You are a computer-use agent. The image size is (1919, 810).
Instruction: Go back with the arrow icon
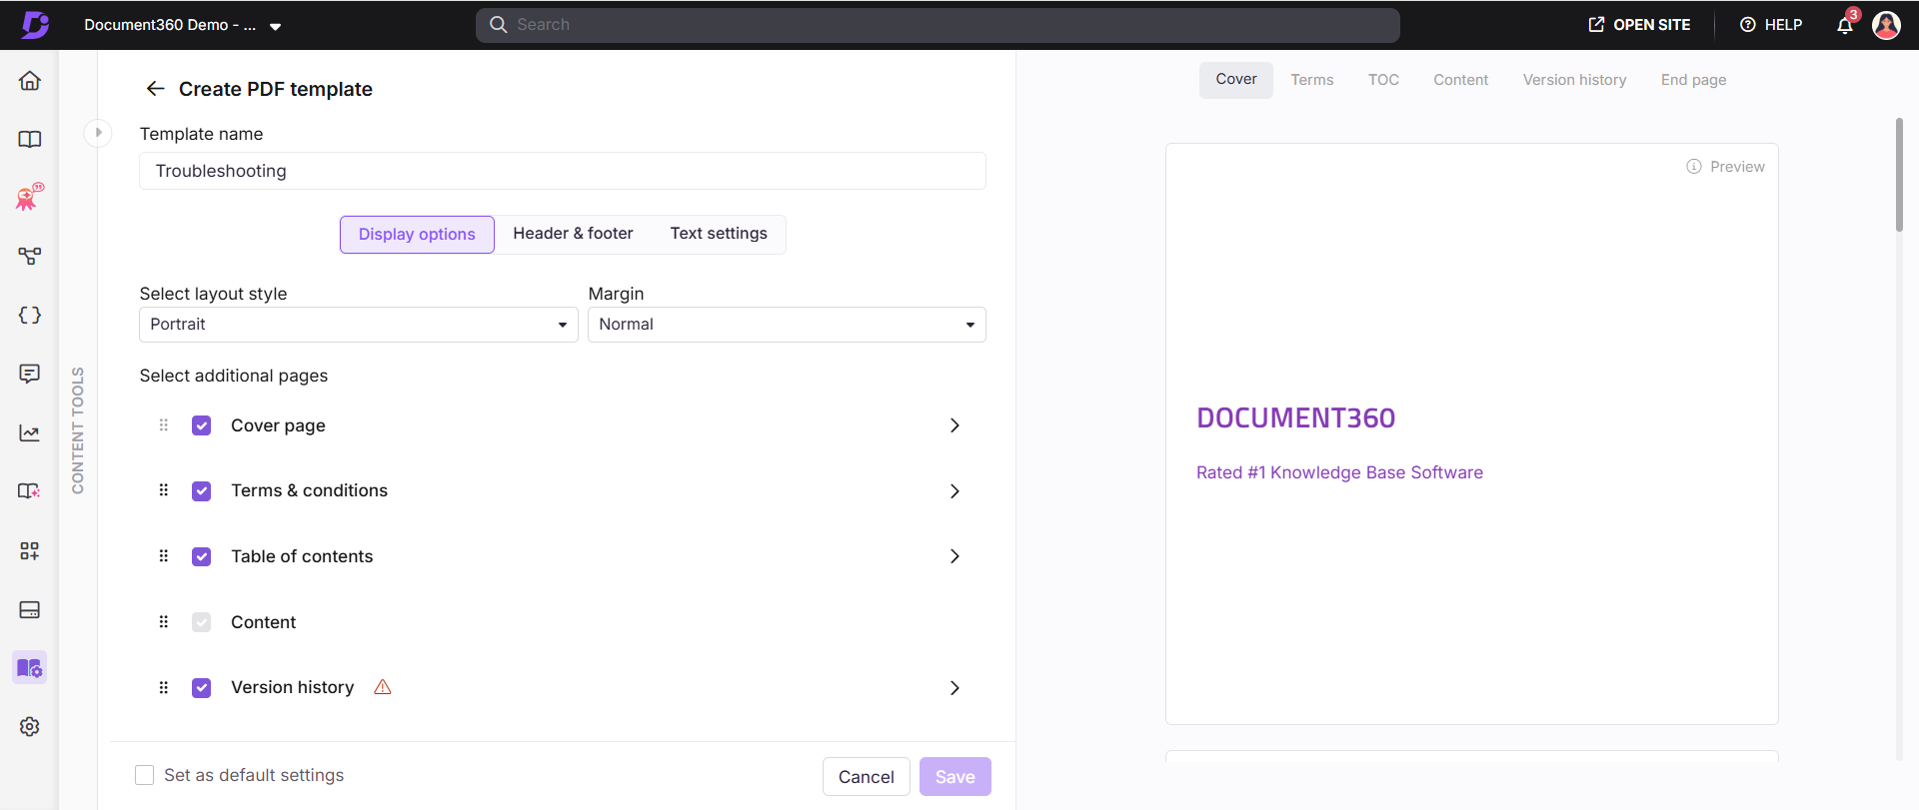(155, 89)
